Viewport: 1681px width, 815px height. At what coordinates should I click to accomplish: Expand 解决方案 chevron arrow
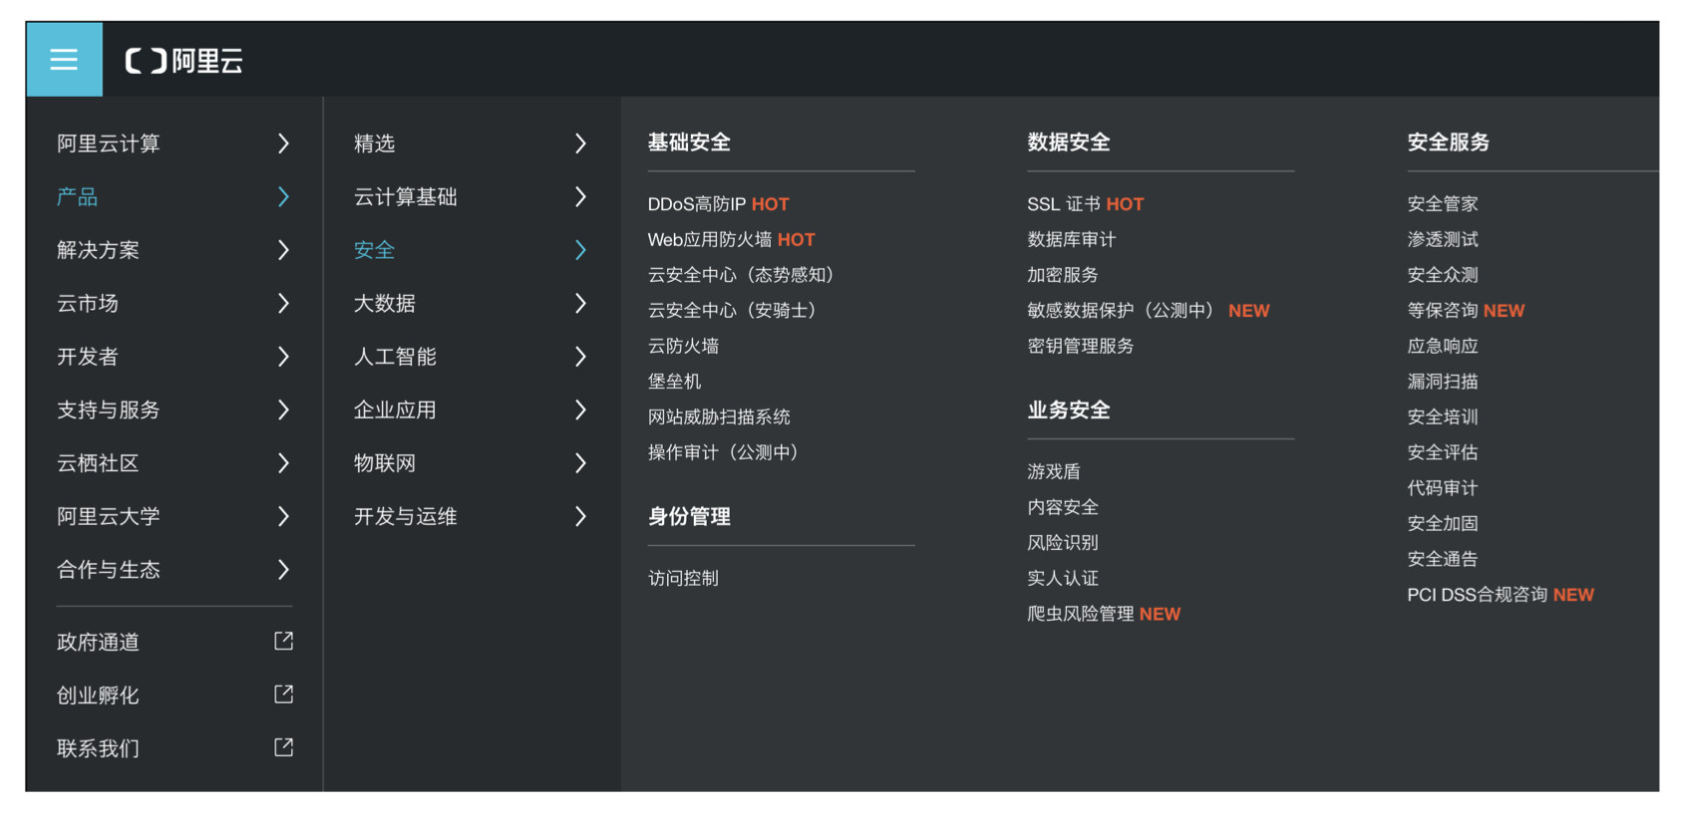click(283, 250)
